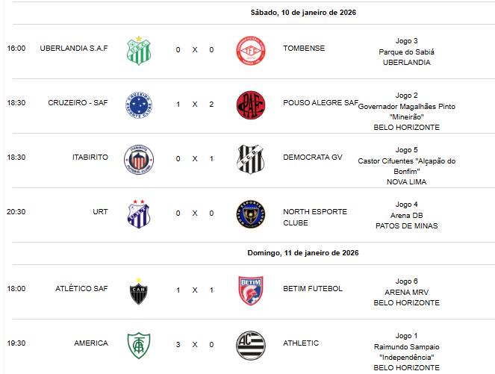Click the Tombense club crest
495x374 pixels.
(250, 49)
